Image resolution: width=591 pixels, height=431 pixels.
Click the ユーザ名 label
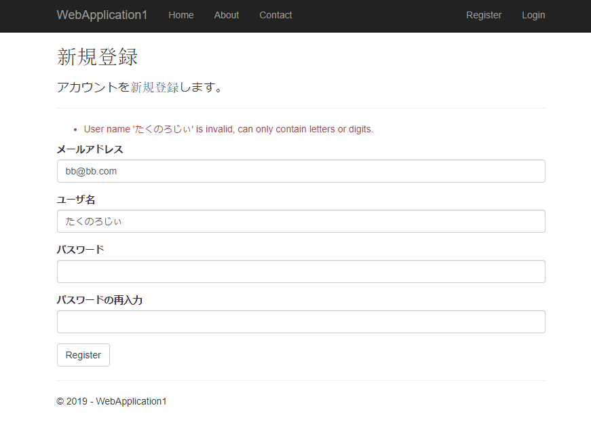coord(76,200)
